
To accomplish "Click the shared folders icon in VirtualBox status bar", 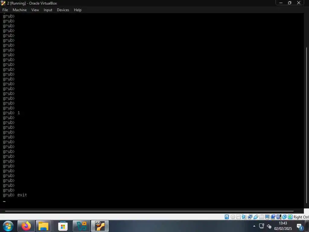I will (262, 217).
